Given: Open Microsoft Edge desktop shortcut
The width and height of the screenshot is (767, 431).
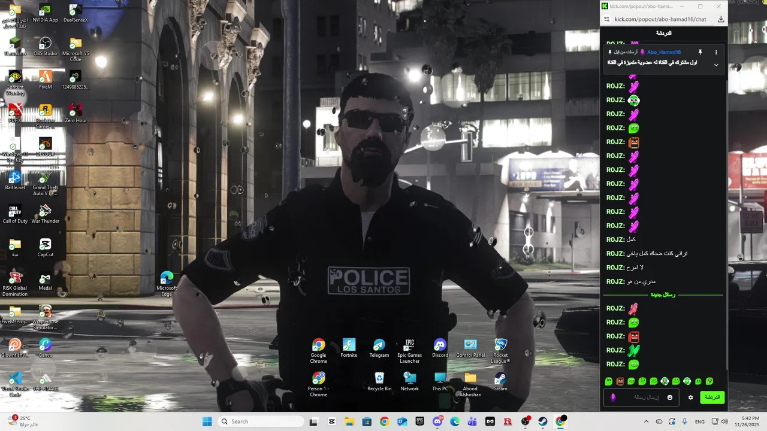Looking at the screenshot, I should click(x=167, y=284).
